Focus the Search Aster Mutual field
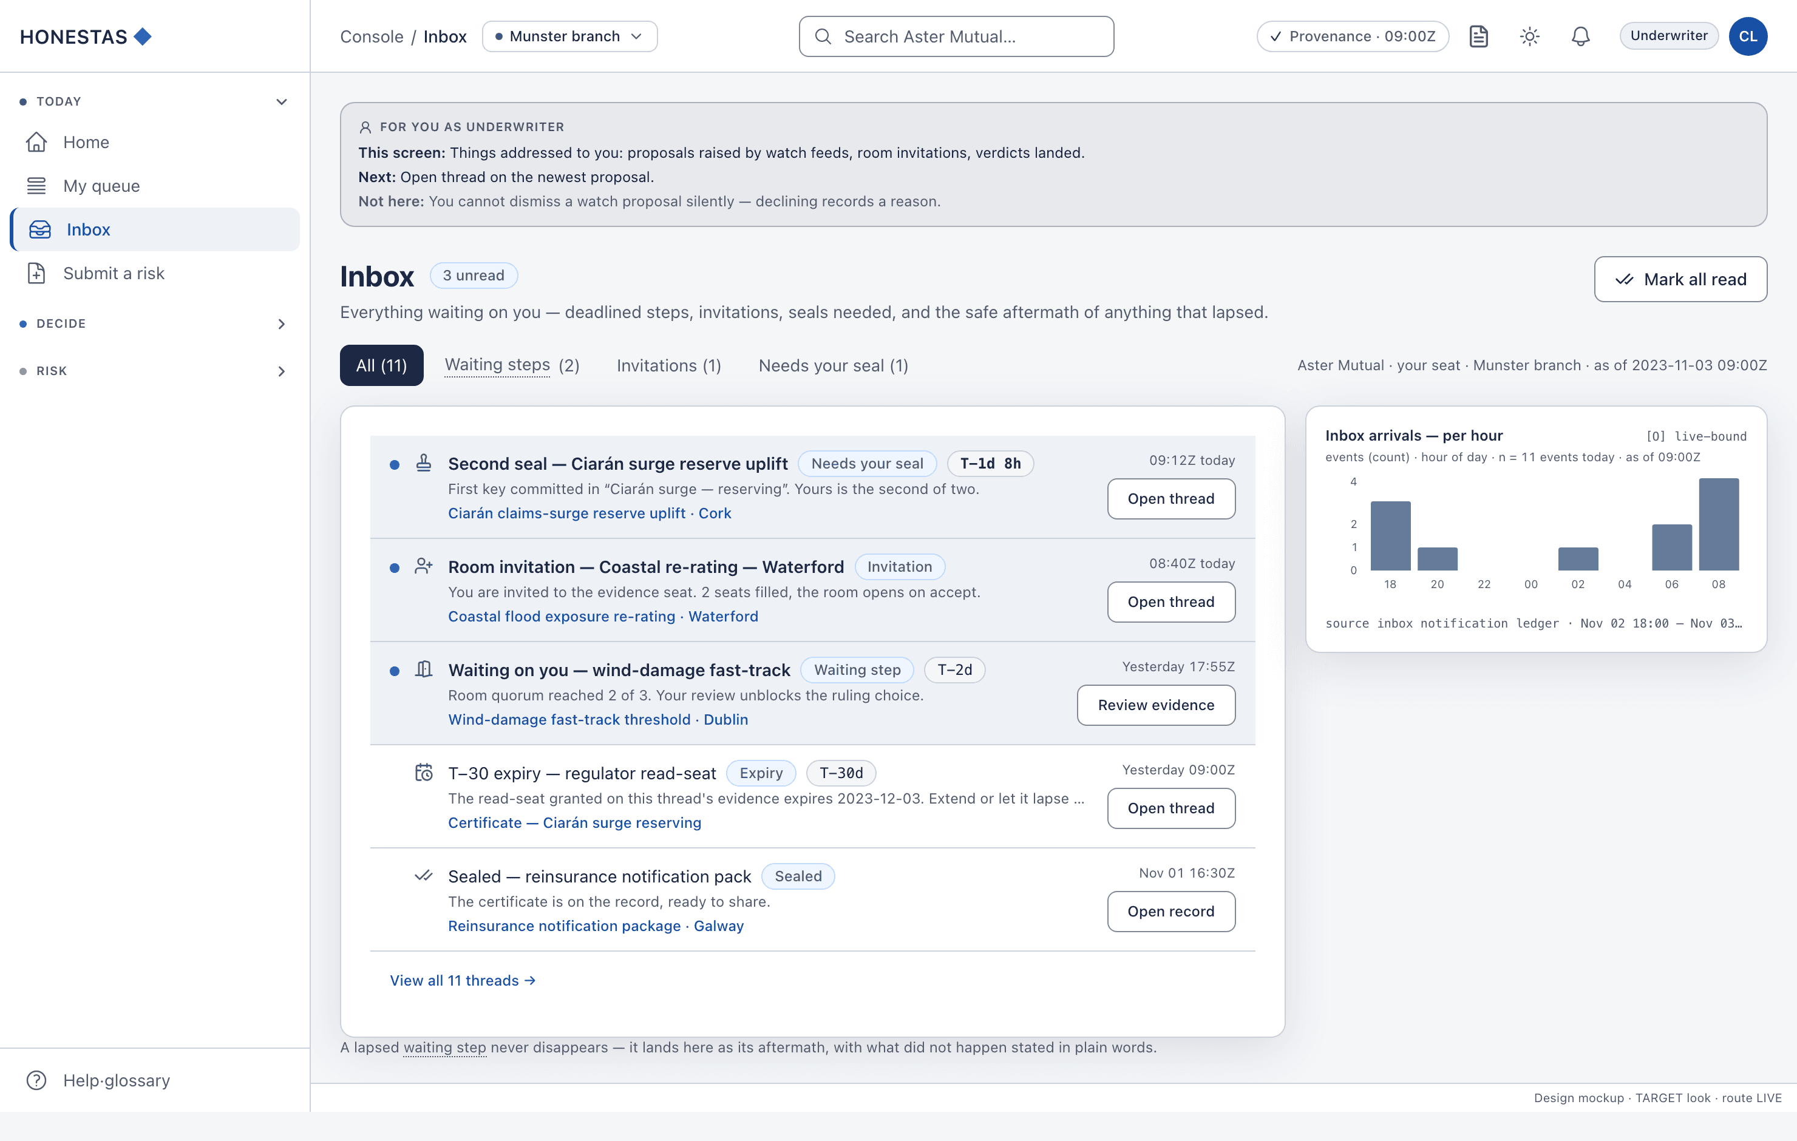The height and width of the screenshot is (1141, 1797). tap(956, 36)
